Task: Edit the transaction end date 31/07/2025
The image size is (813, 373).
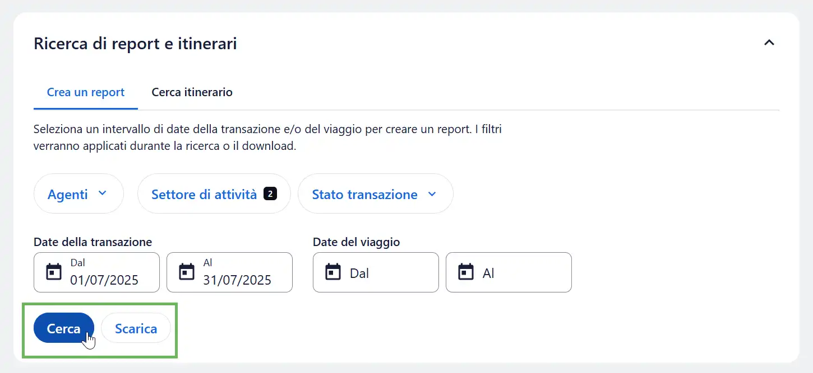Action: pyautogui.click(x=237, y=280)
